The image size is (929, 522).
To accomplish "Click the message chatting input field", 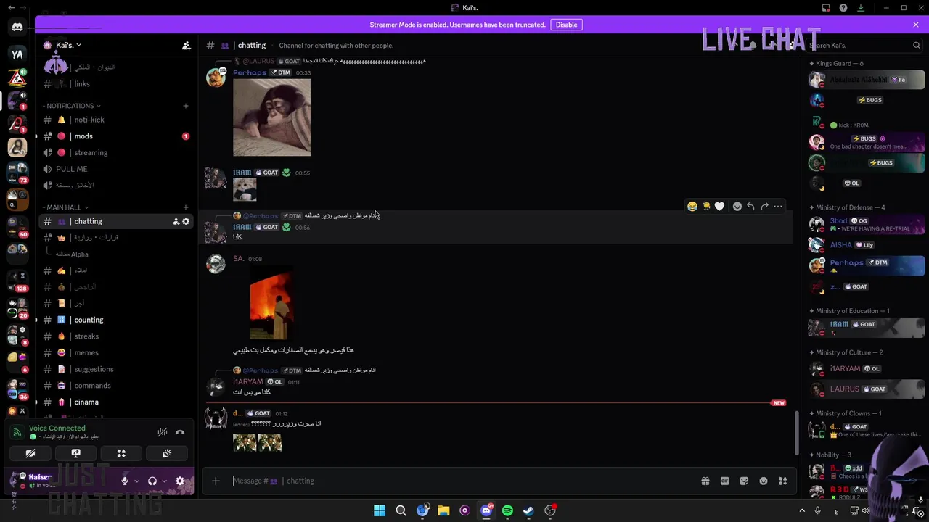I will tap(461, 481).
